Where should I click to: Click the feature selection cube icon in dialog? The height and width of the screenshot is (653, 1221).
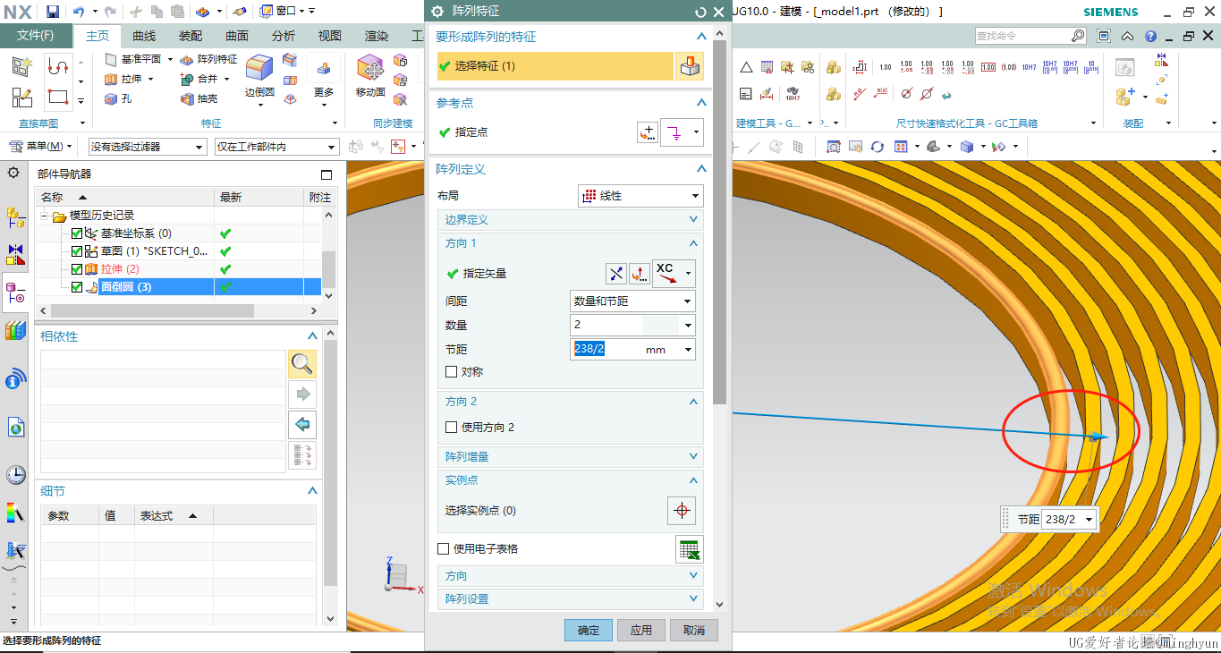coord(689,66)
